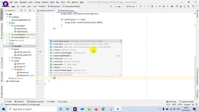The width and height of the screenshot is (199, 112).
Task: Open the Database Inspector tool window
Action: click(x=35, y=102)
